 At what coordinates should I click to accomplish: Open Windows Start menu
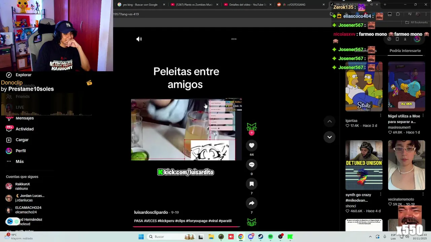[141, 237]
